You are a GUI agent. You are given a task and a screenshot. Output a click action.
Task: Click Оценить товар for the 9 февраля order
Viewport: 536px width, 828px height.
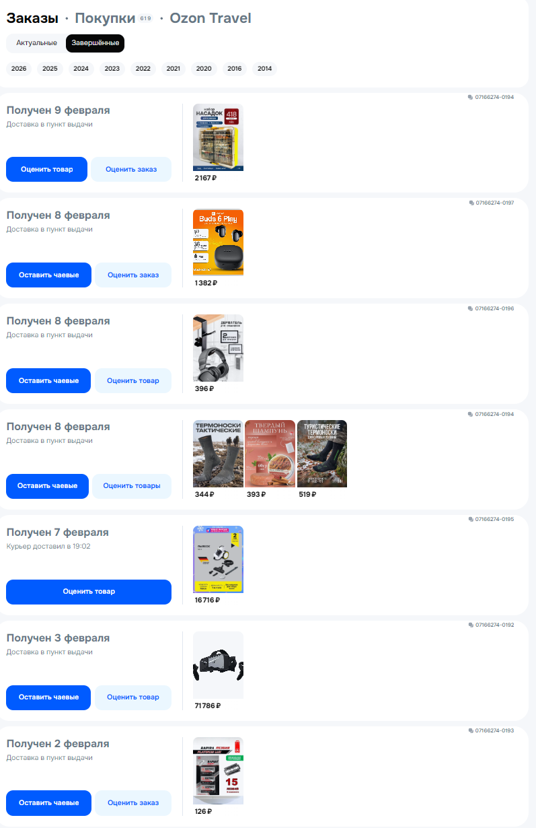coord(47,169)
